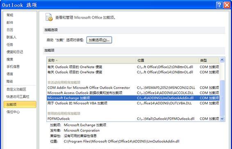Click the full Program Files path text
Screen dimensions: 232x149
(x=121, y=141)
